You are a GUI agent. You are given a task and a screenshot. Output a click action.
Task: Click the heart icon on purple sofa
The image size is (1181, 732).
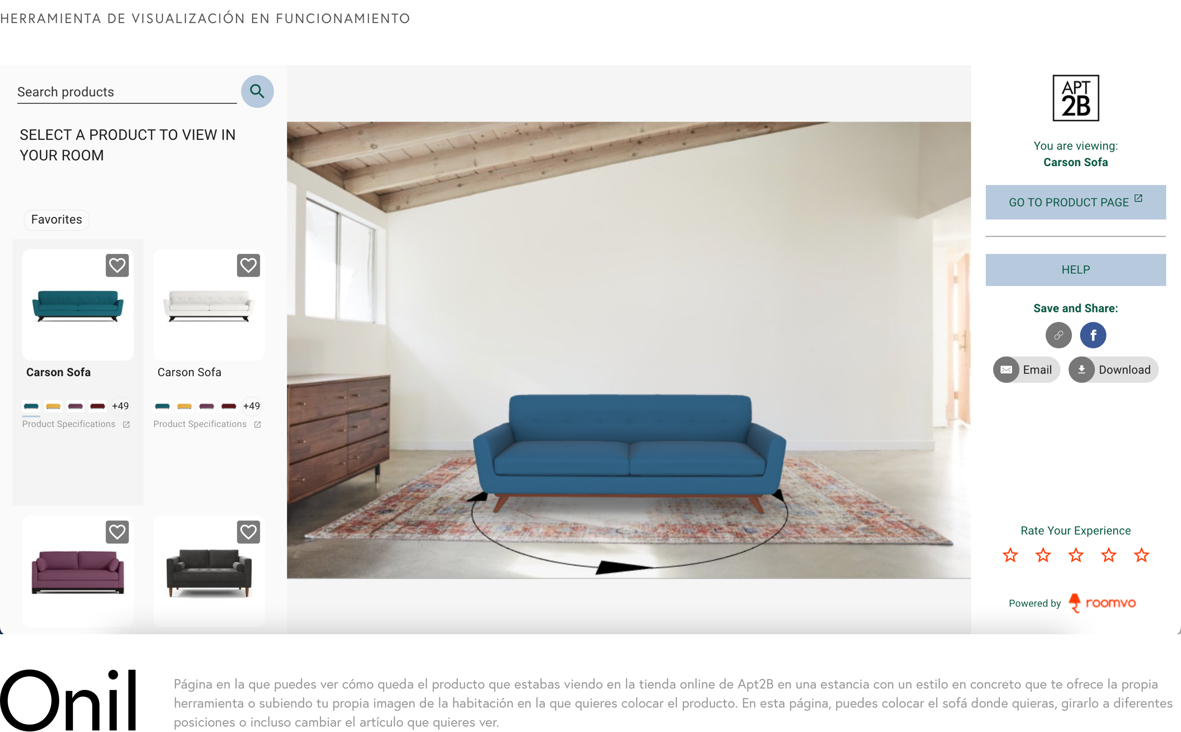click(117, 533)
